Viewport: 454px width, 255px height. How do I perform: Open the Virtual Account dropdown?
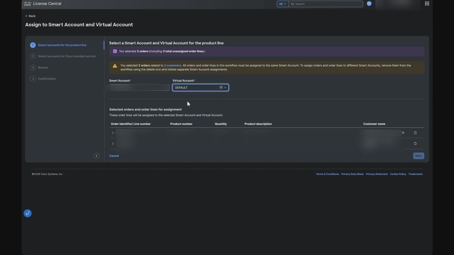[225, 87]
